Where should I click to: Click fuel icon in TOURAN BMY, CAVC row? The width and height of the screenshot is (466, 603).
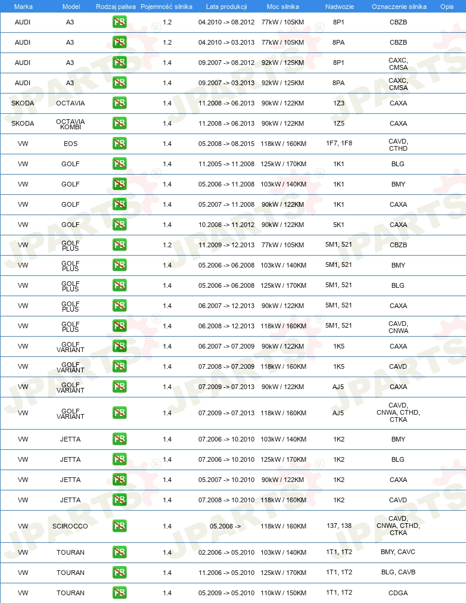120,552
